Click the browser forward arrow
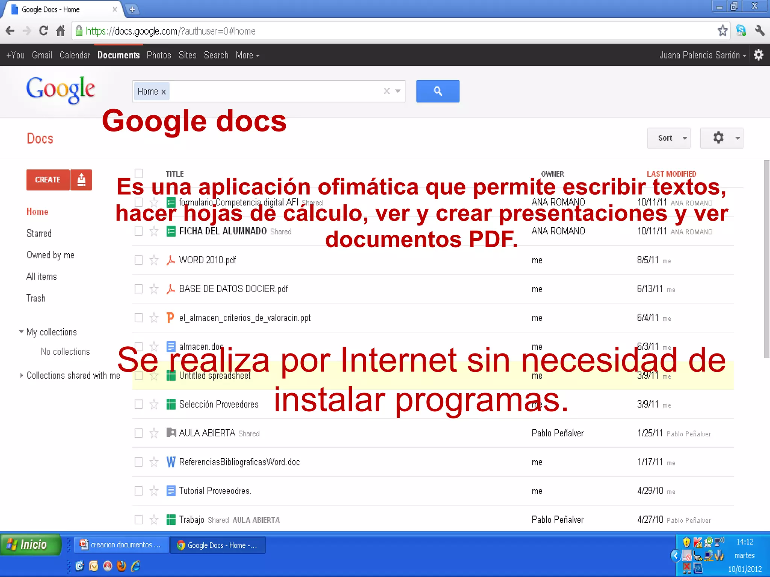770x577 pixels. [27, 31]
